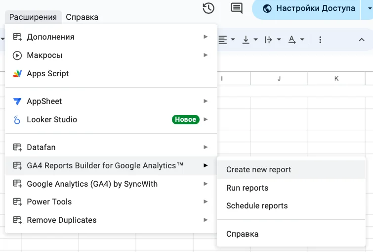Click the AppSheet icon

tap(17, 101)
